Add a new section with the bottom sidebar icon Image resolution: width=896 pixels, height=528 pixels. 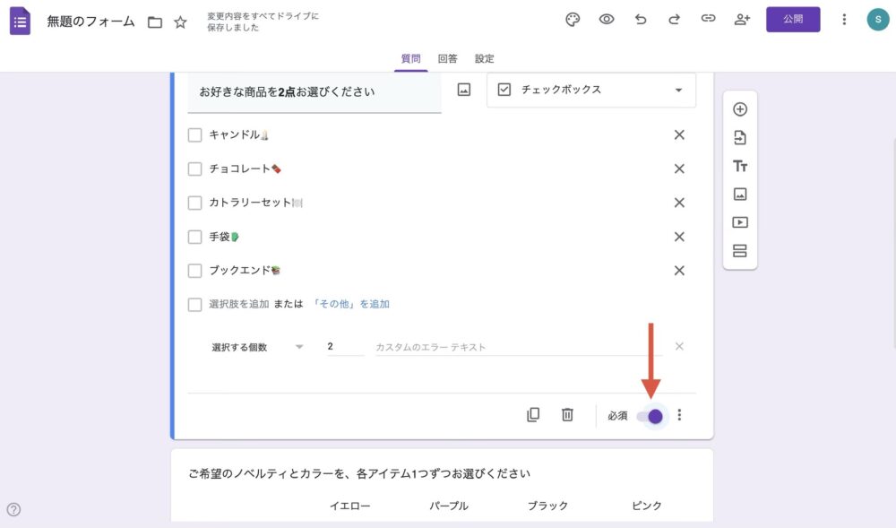click(x=740, y=252)
